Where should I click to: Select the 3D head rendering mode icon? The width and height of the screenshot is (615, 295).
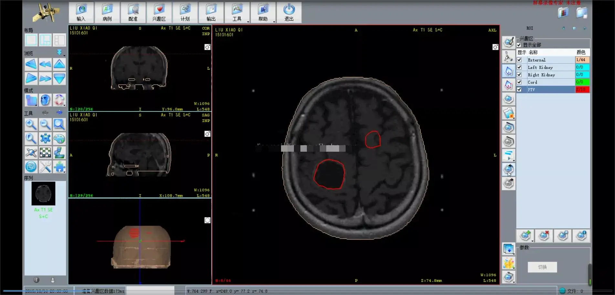[45, 100]
